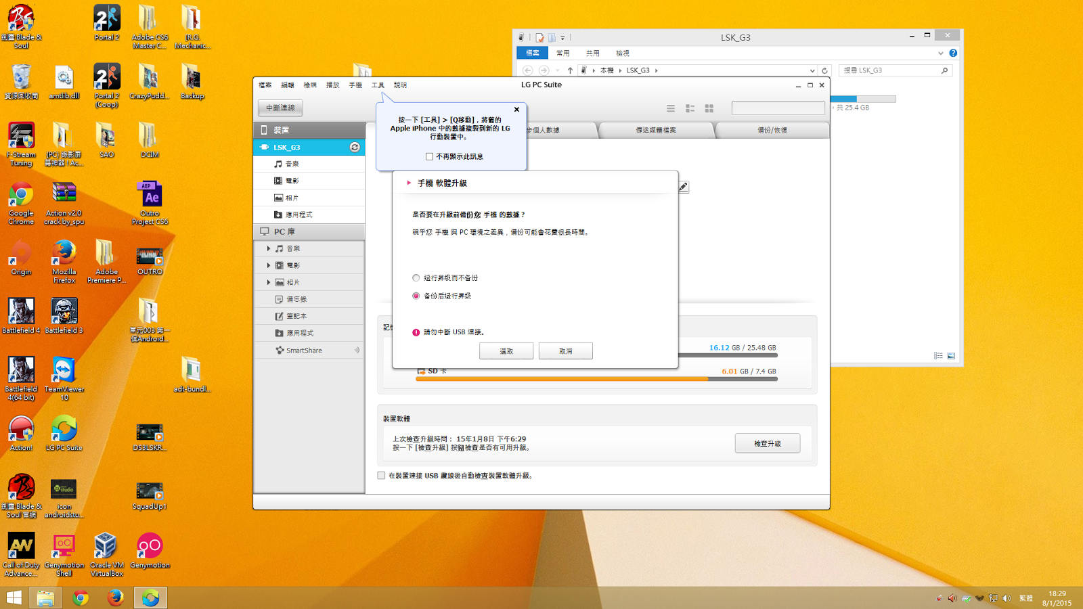Open SmartShare in sidebar
Image resolution: width=1083 pixels, height=609 pixels.
(309, 351)
